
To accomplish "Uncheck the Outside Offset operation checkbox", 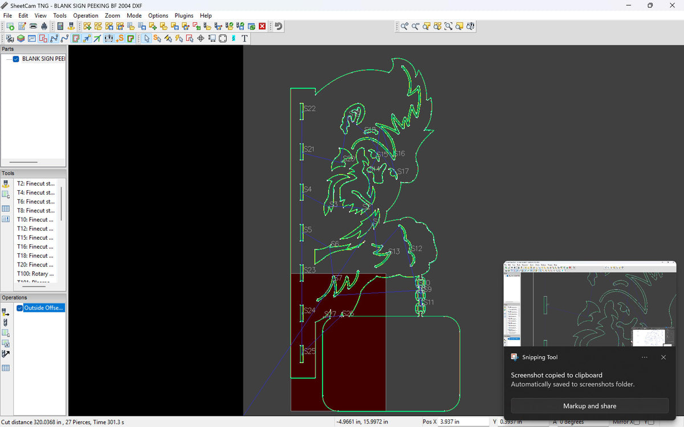I will coord(20,308).
